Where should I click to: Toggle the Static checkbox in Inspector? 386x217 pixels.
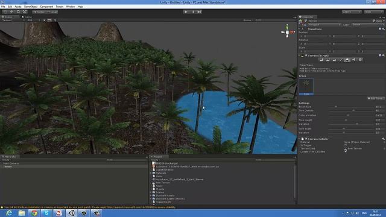click(374, 21)
